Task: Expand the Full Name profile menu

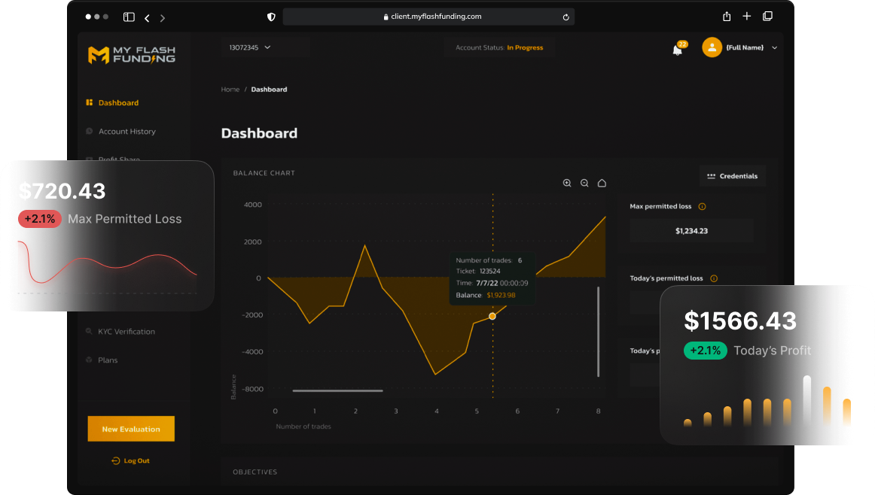Action: pos(774,47)
